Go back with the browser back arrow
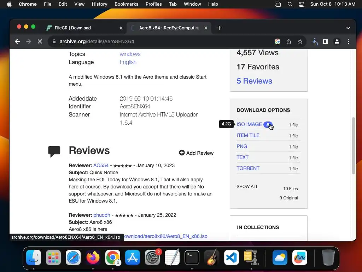 tap(17, 41)
